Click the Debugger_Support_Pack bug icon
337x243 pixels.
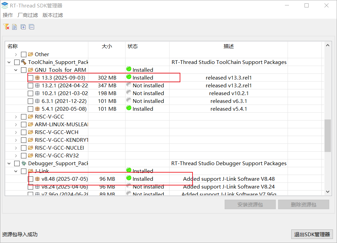tap(24, 163)
